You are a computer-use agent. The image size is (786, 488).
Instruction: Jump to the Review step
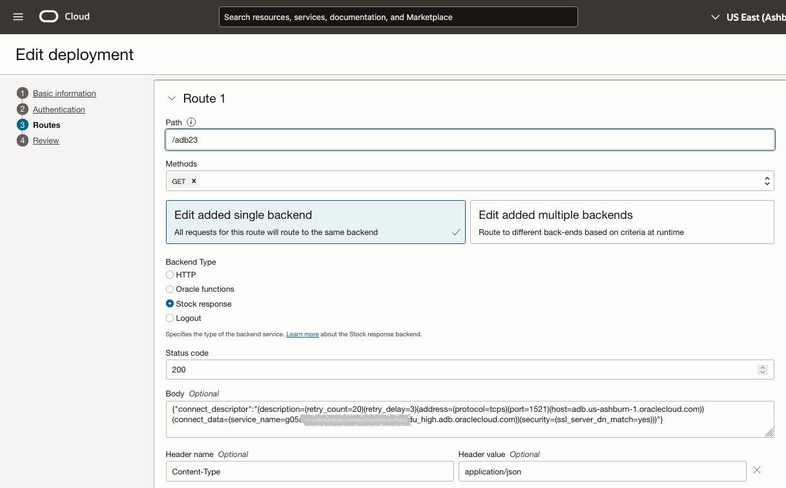click(46, 141)
